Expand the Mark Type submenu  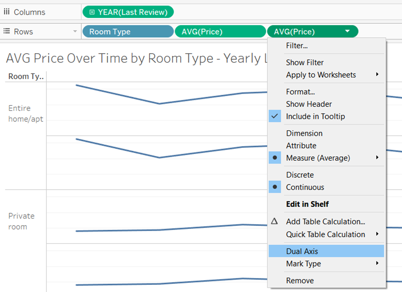pyautogui.click(x=377, y=264)
